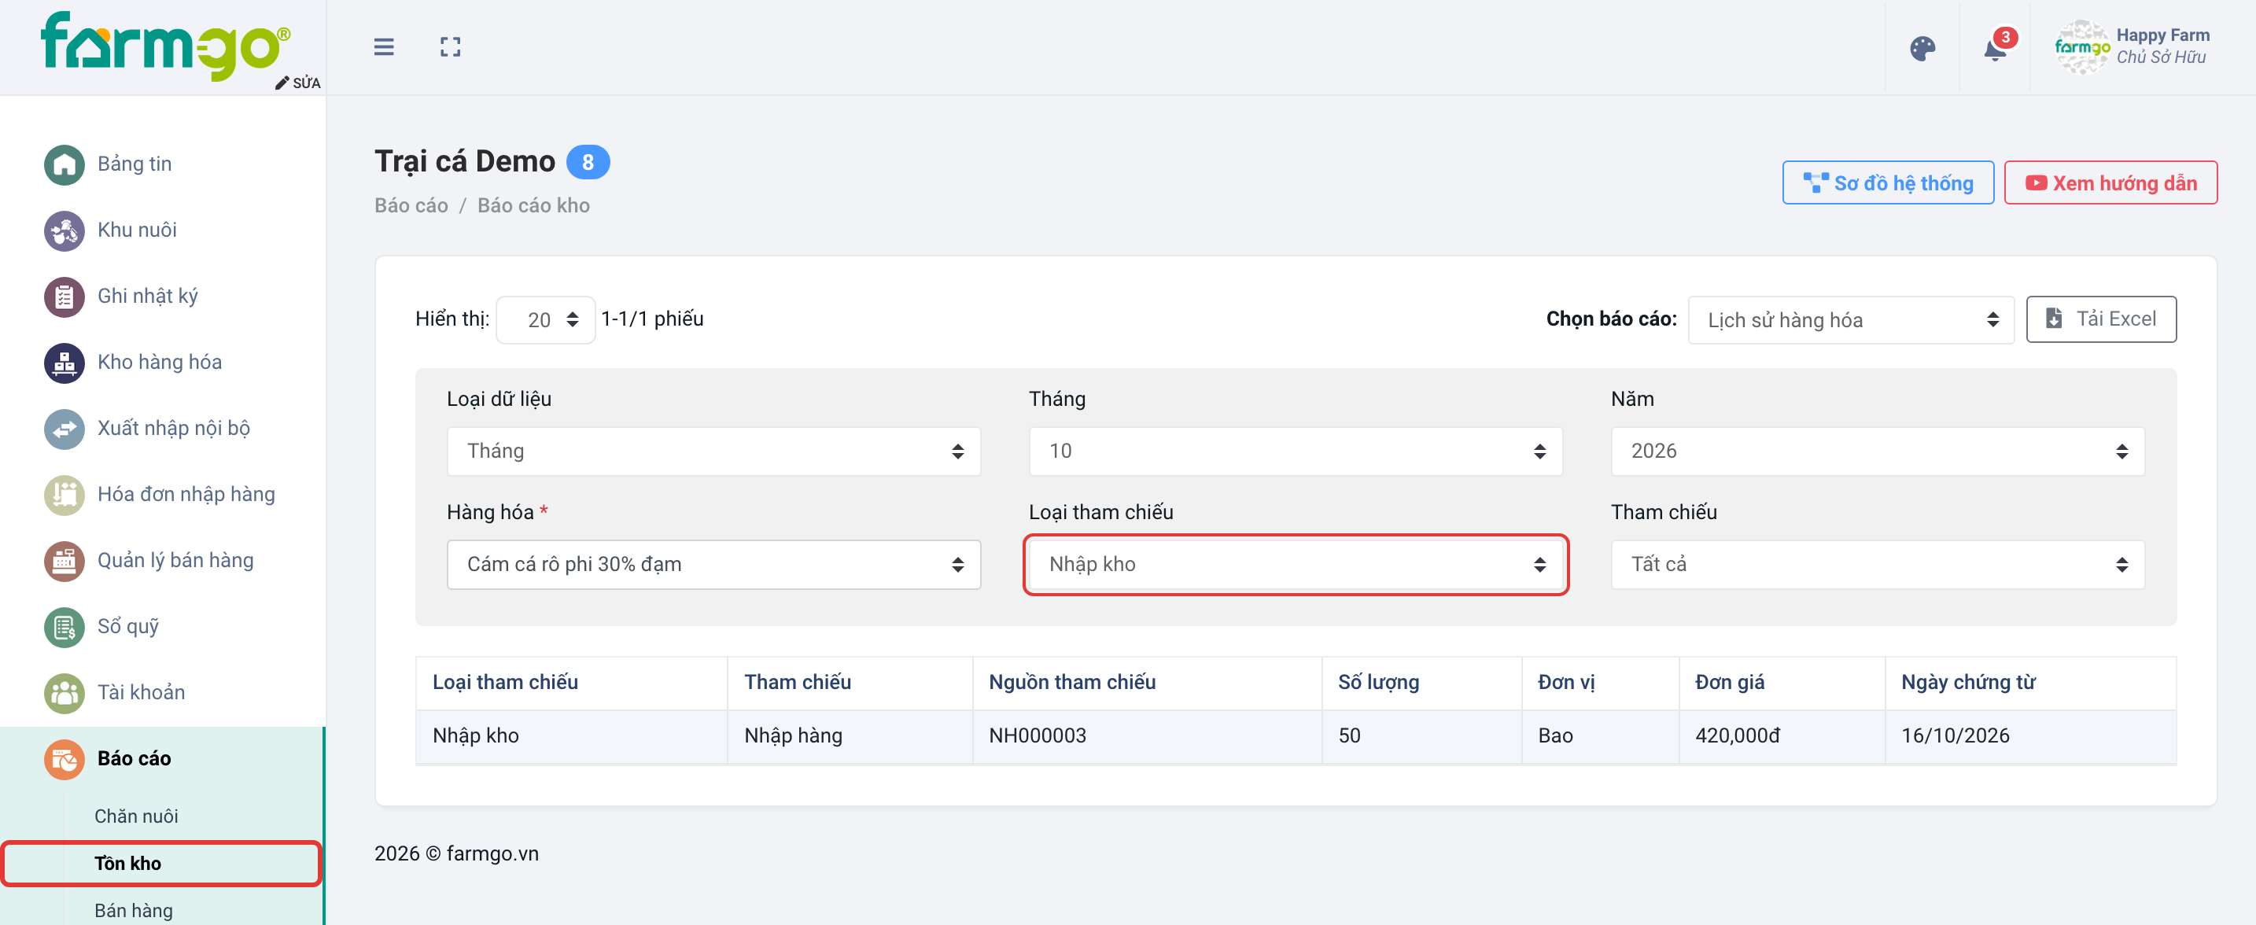Click the Bảng tin home icon
2256x925 pixels.
pos(64,164)
